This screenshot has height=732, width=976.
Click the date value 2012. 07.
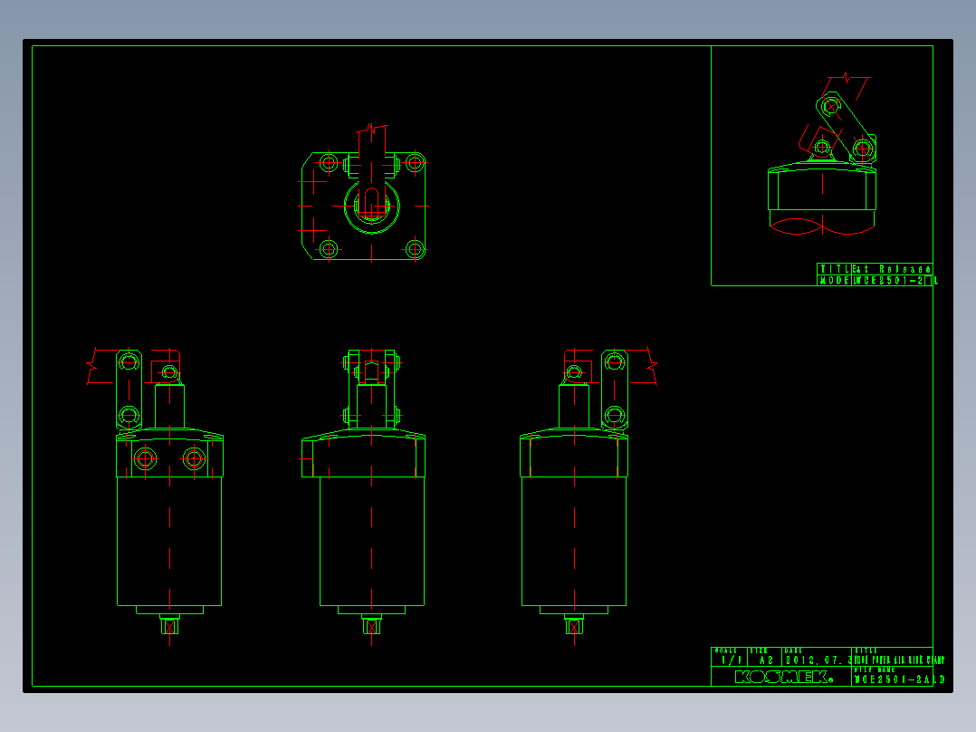pos(818,660)
